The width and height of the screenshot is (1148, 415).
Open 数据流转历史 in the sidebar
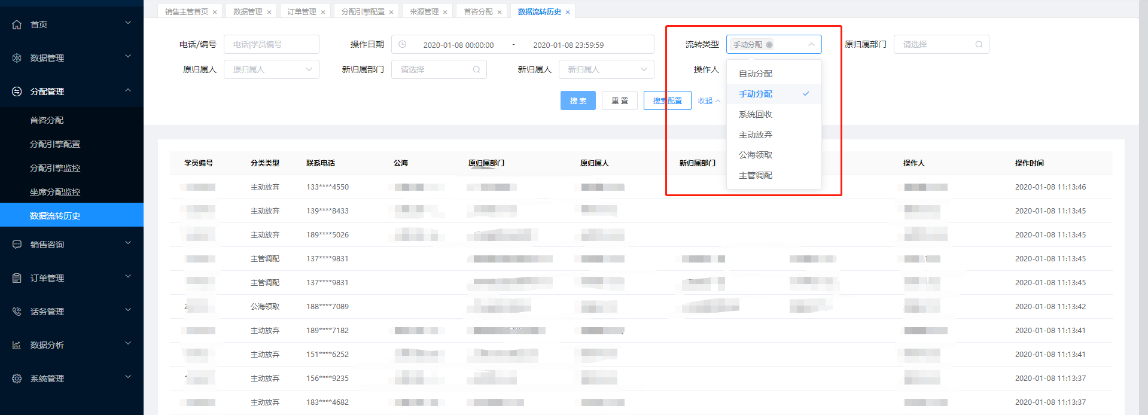click(x=72, y=215)
